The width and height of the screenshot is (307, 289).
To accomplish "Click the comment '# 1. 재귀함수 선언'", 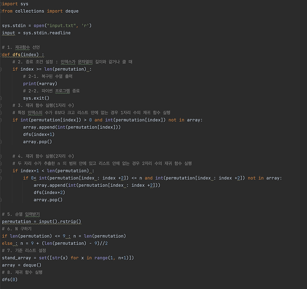I will click(x=21, y=47).
